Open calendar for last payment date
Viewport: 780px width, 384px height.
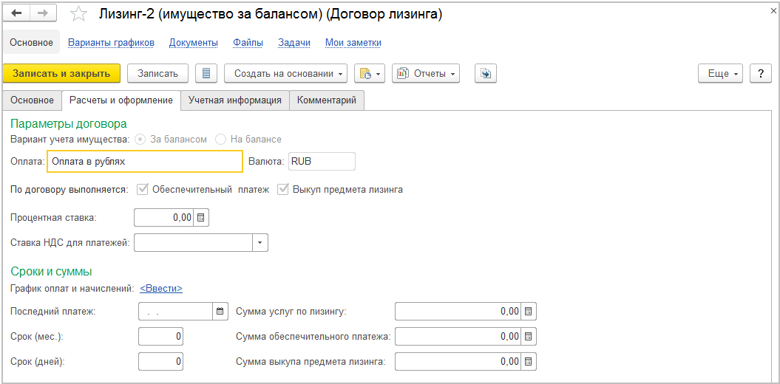pos(220,312)
